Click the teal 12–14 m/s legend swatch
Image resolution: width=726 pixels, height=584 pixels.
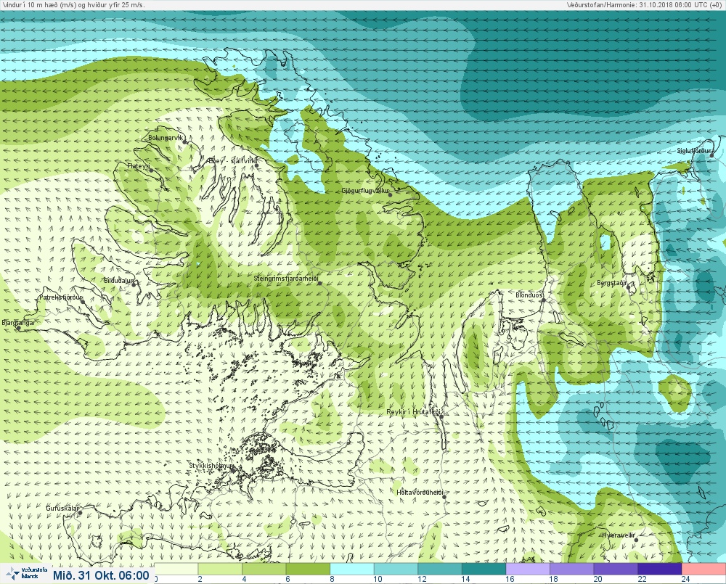(x=440, y=569)
